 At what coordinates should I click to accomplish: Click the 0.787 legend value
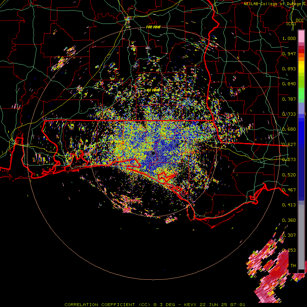(x=289, y=99)
